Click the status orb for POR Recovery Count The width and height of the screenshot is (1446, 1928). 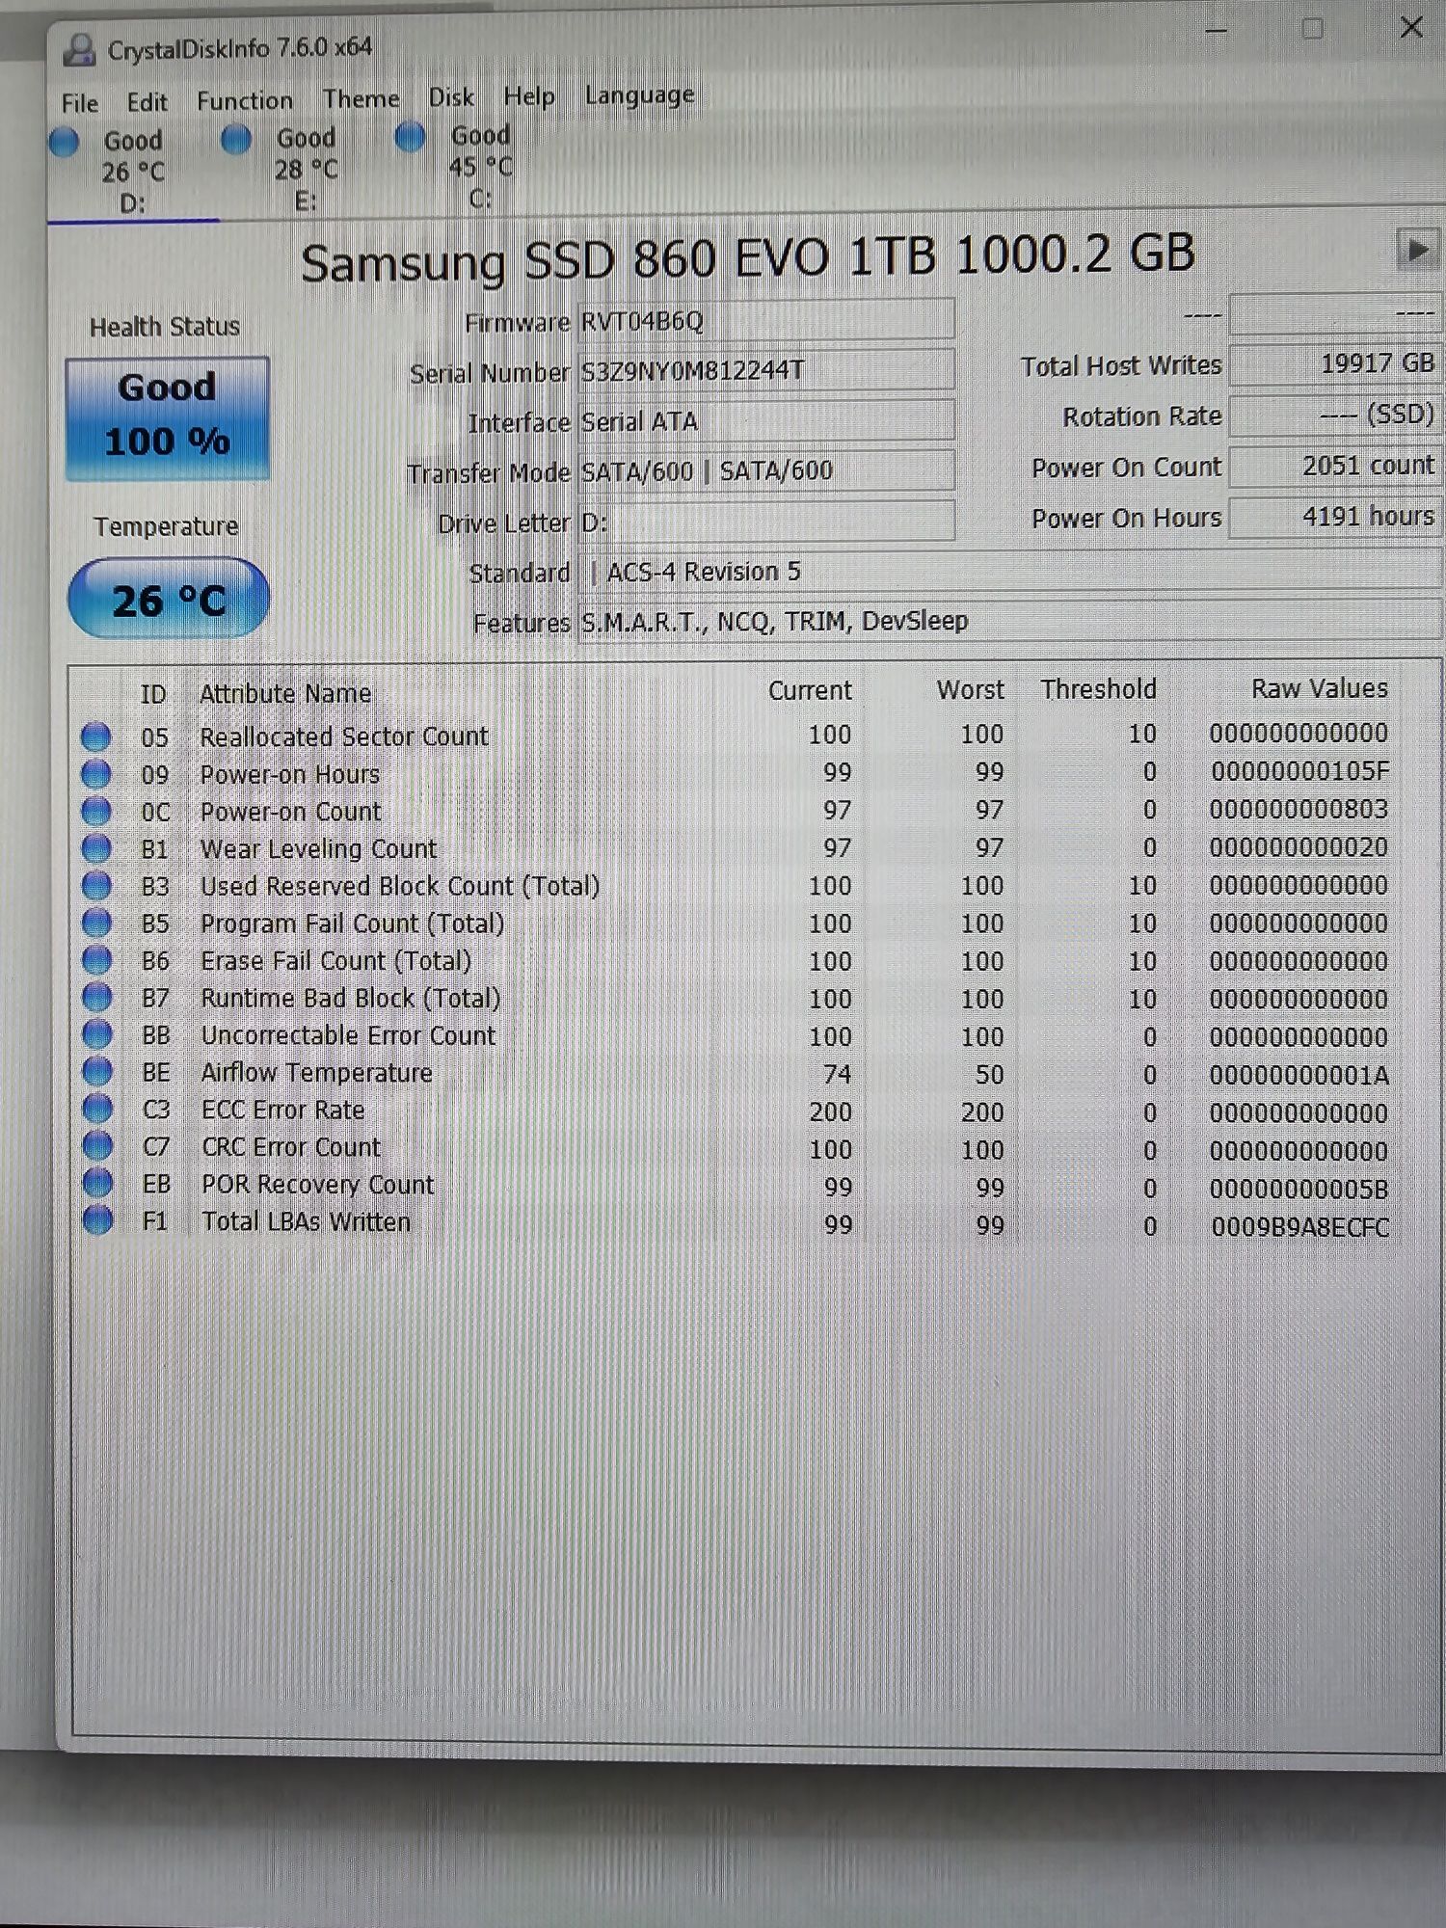click(x=97, y=1183)
